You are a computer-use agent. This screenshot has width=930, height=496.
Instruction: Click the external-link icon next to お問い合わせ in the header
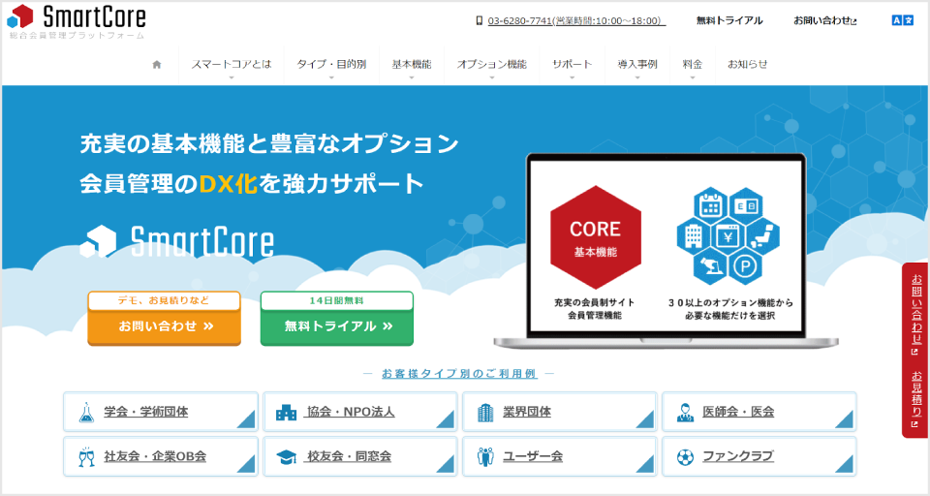tap(854, 22)
